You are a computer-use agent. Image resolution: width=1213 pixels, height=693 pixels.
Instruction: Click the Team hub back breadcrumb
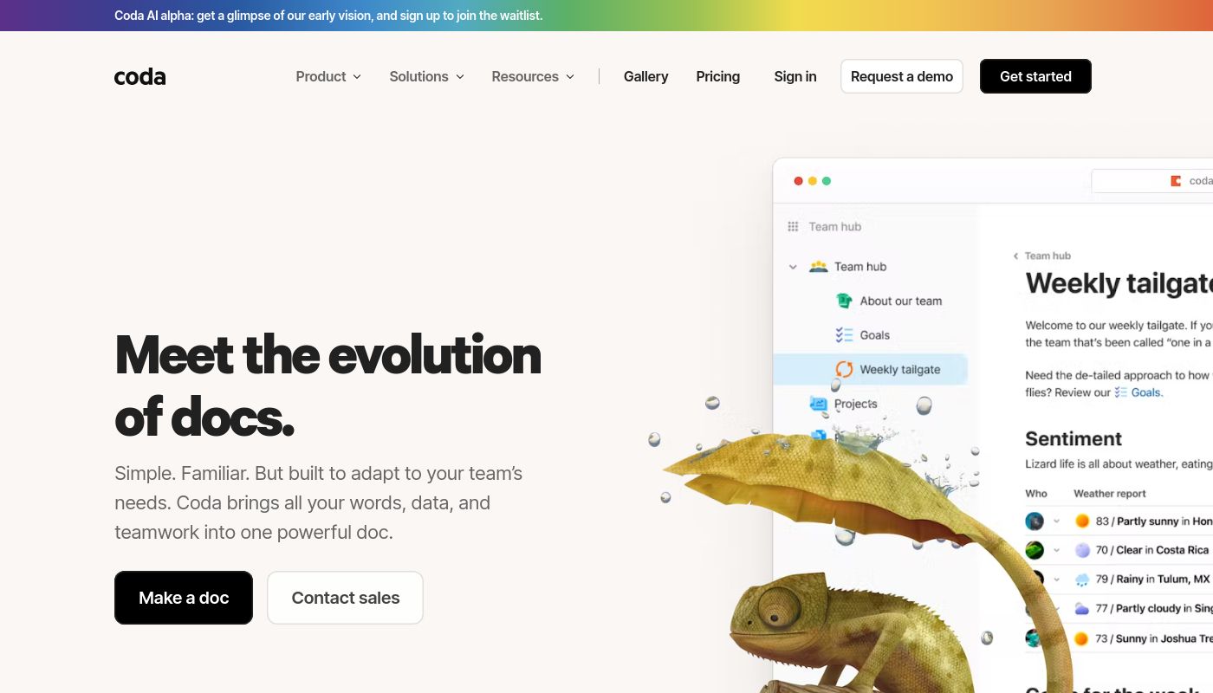point(1041,256)
